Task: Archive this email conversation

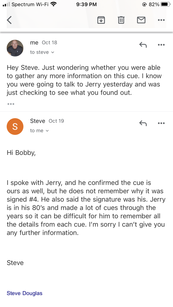Action: point(101,20)
